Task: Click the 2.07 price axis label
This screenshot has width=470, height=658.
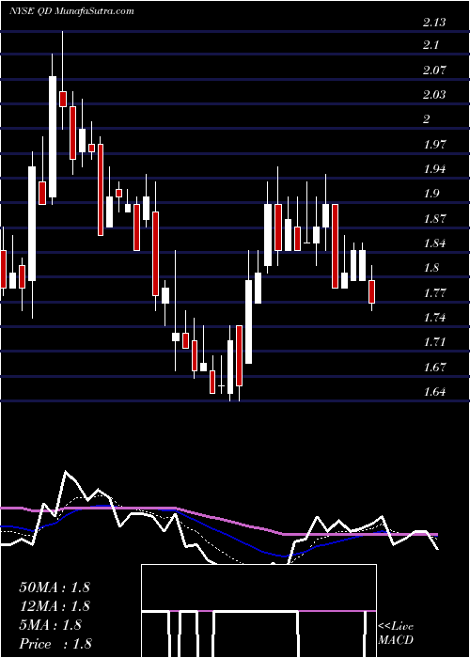Action: (x=434, y=70)
